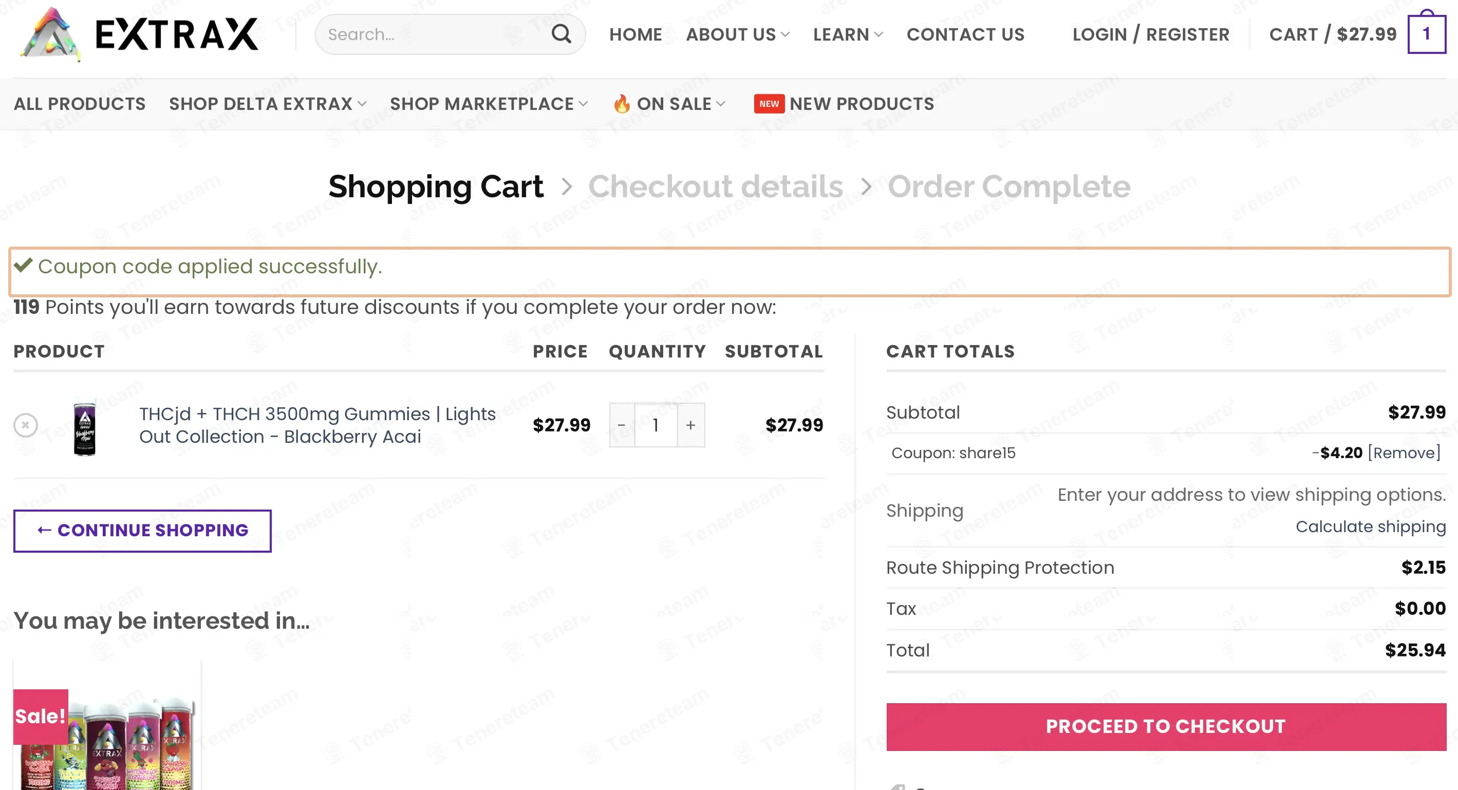Open the Contact Us page
Screen dimensions: 1458x790
966,34
